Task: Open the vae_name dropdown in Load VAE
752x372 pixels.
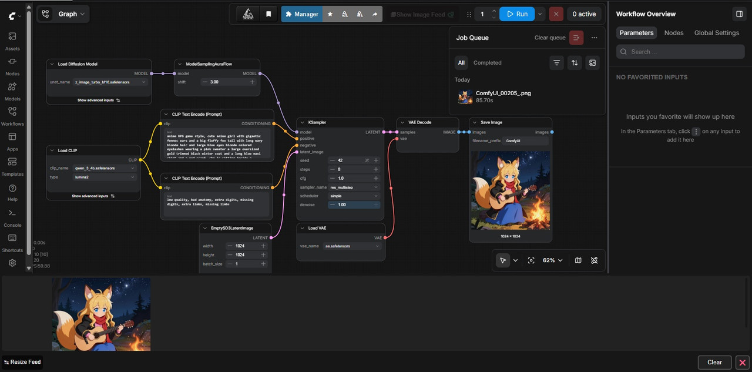Action: coord(352,246)
